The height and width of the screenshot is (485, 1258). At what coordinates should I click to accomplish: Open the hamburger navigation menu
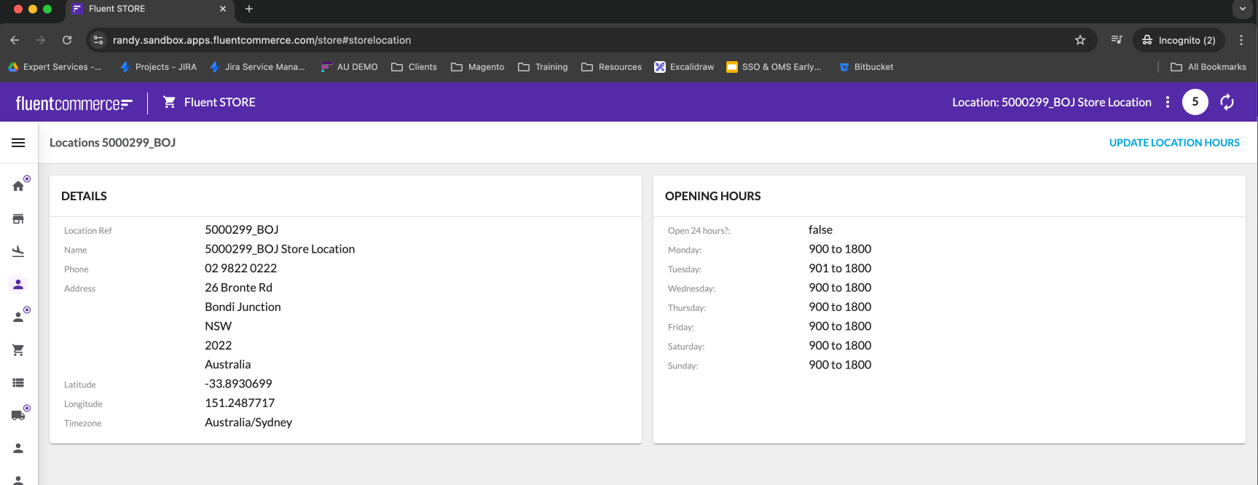point(18,143)
